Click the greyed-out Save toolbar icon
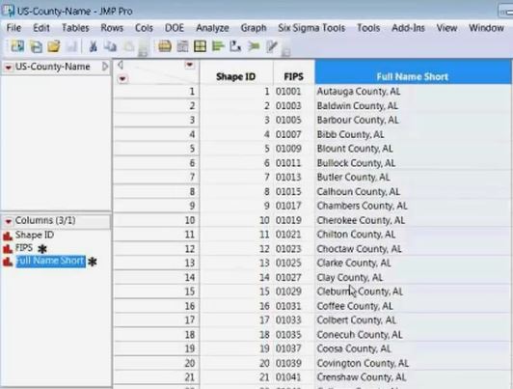The image size is (513, 389). click(71, 46)
